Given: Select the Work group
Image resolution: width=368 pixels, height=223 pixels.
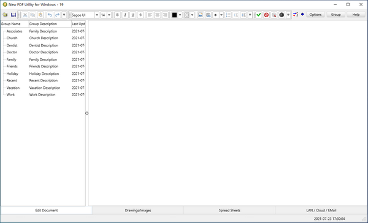Looking at the screenshot, I should [x=10, y=94].
